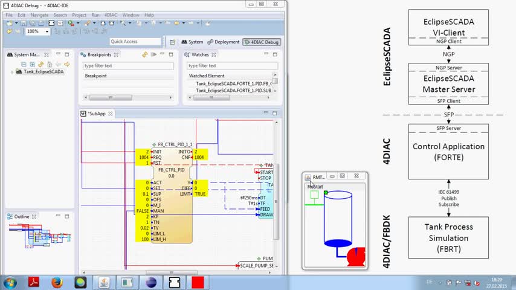This screenshot has width=516, height=290.
Task: Click the yellow Back navigation arrow
Action: (x=176, y=23)
